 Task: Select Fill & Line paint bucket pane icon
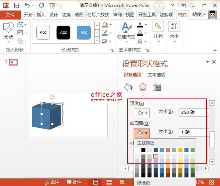tap(128, 87)
